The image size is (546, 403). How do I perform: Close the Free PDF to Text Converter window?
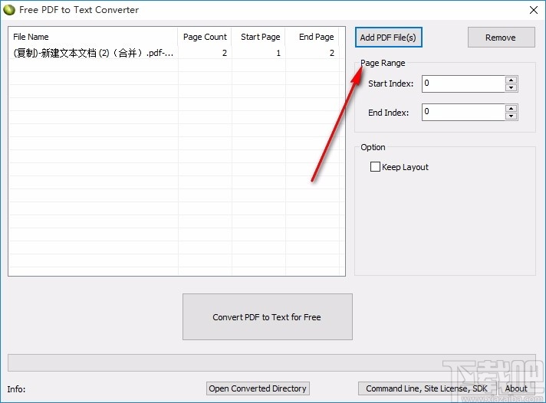coord(534,10)
